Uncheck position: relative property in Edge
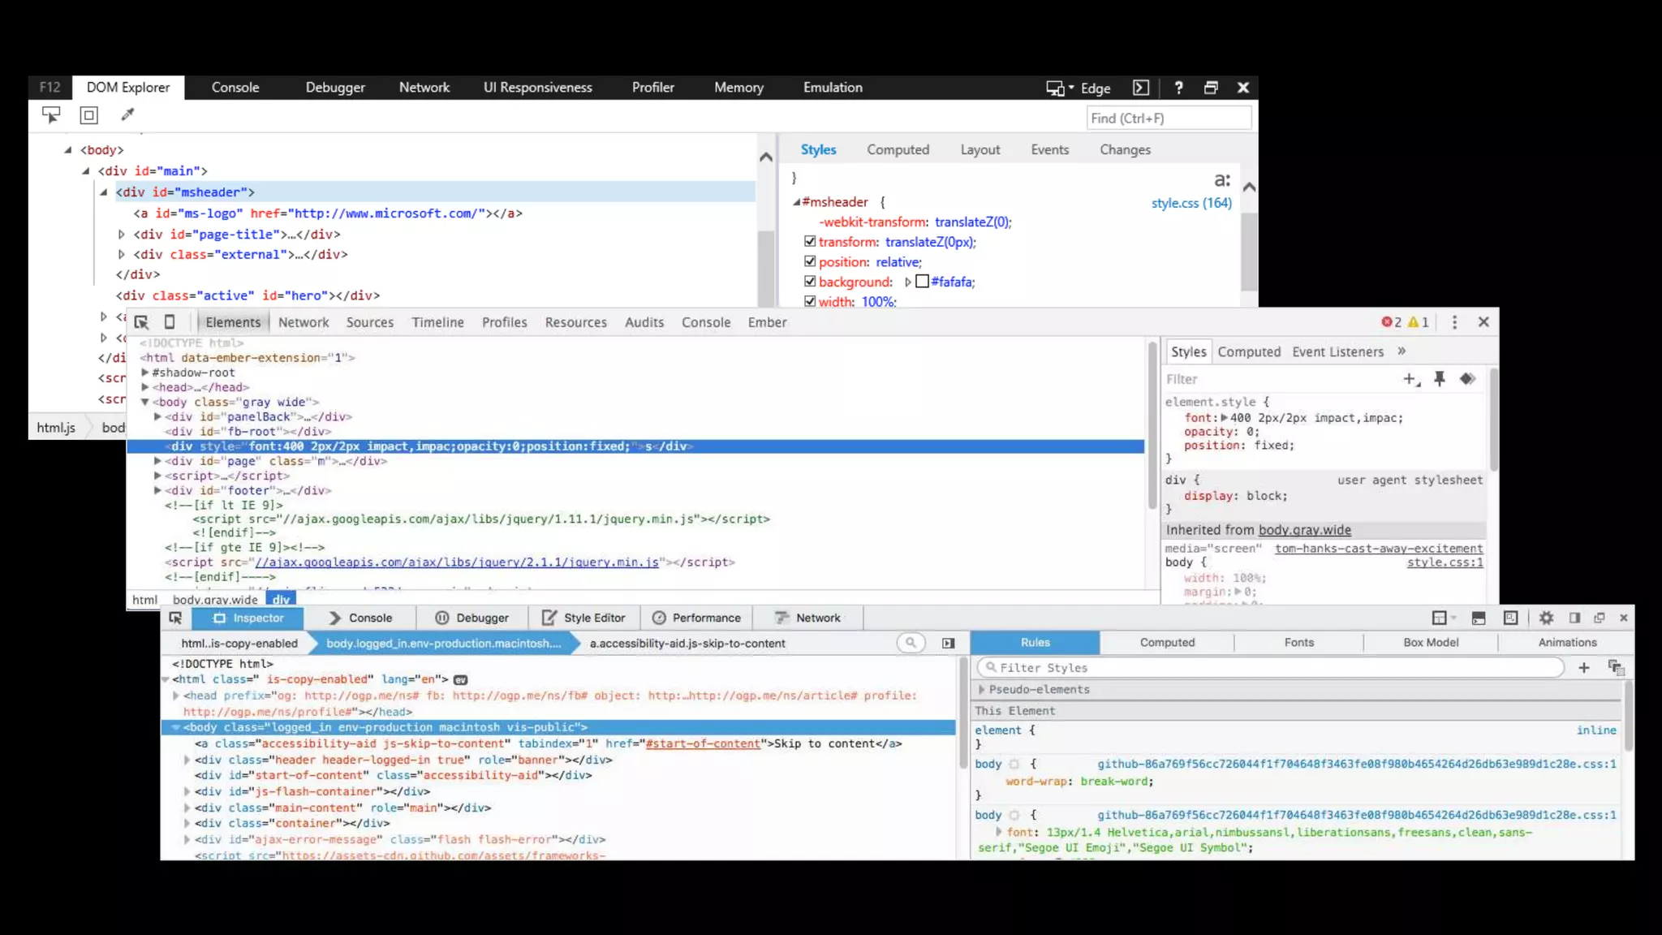 point(810,261)
